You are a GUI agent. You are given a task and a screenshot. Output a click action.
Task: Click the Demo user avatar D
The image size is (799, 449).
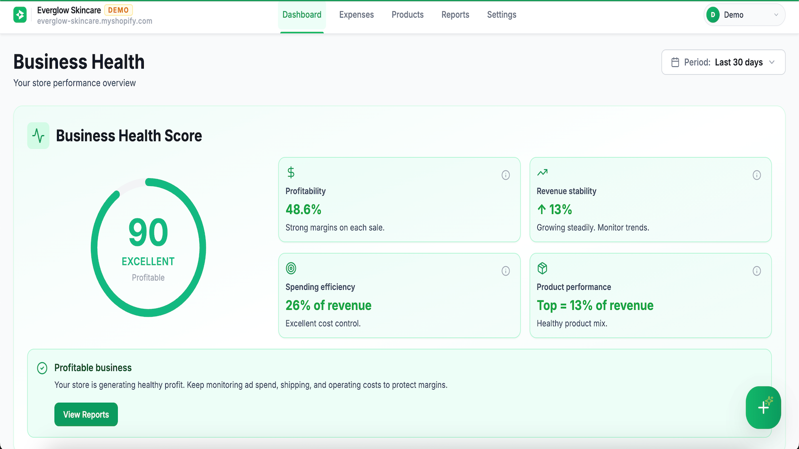click(x=713, y=15)
